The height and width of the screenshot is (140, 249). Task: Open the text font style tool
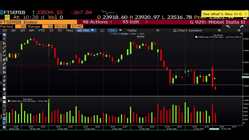[4, 94]
